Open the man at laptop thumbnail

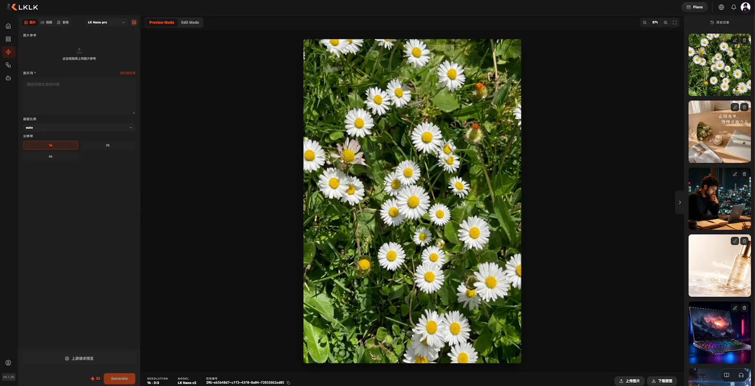tap(720, 199)
